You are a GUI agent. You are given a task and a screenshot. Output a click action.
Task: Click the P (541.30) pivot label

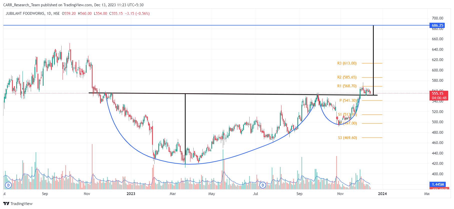coord(348,100)
